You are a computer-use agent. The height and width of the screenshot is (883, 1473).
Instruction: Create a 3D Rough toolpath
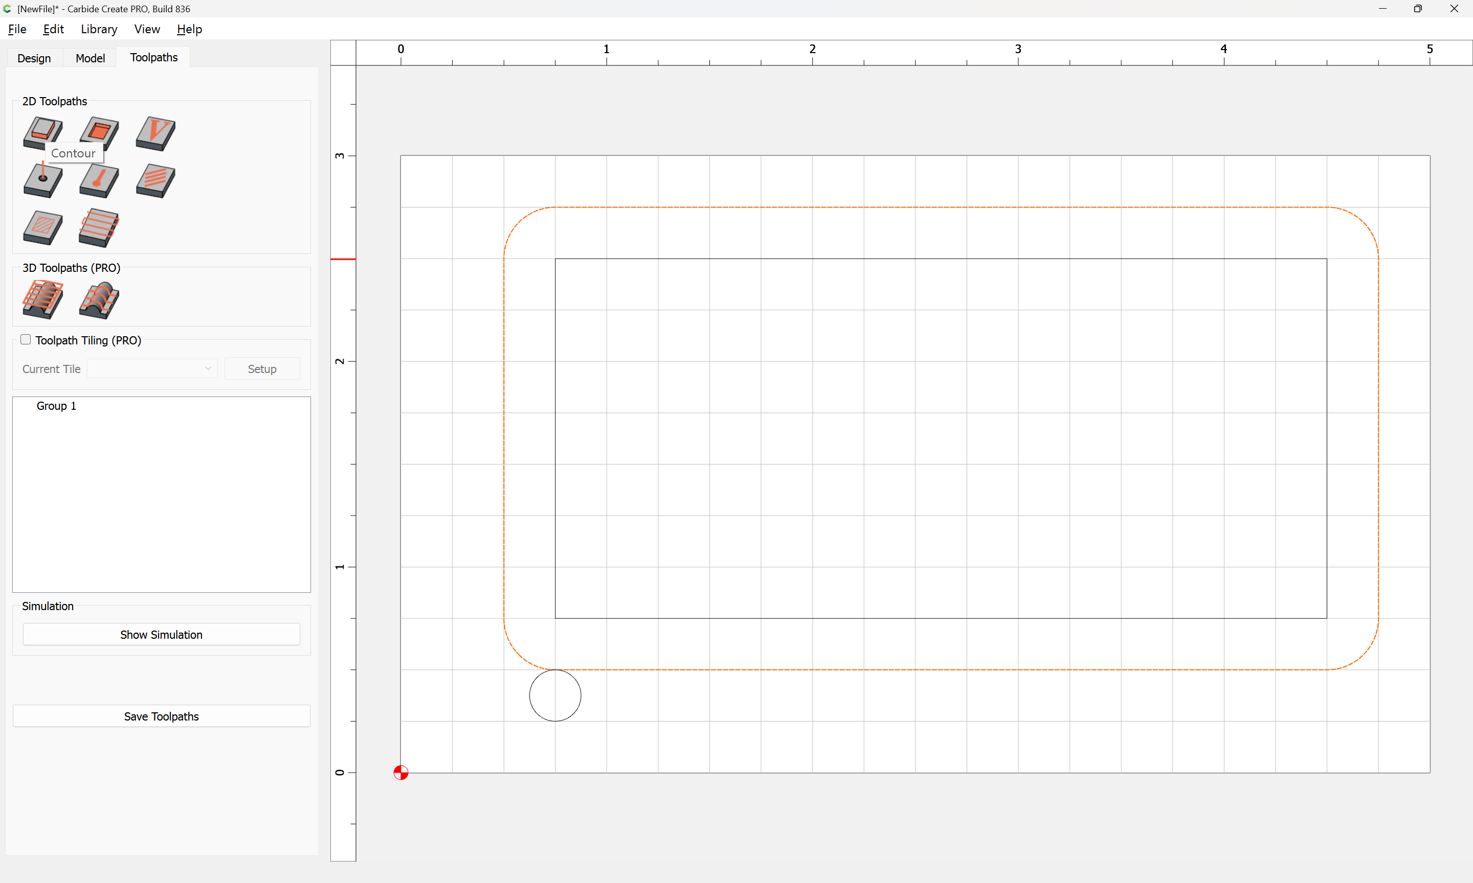pos(42,299)
